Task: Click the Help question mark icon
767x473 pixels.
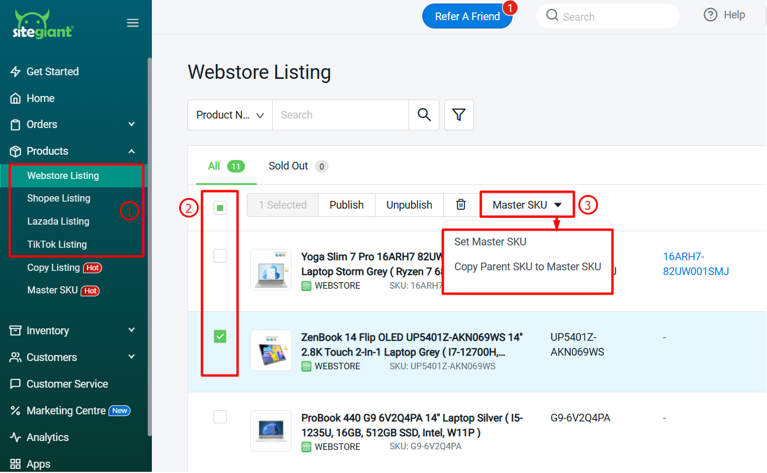Action: point(710,15)
